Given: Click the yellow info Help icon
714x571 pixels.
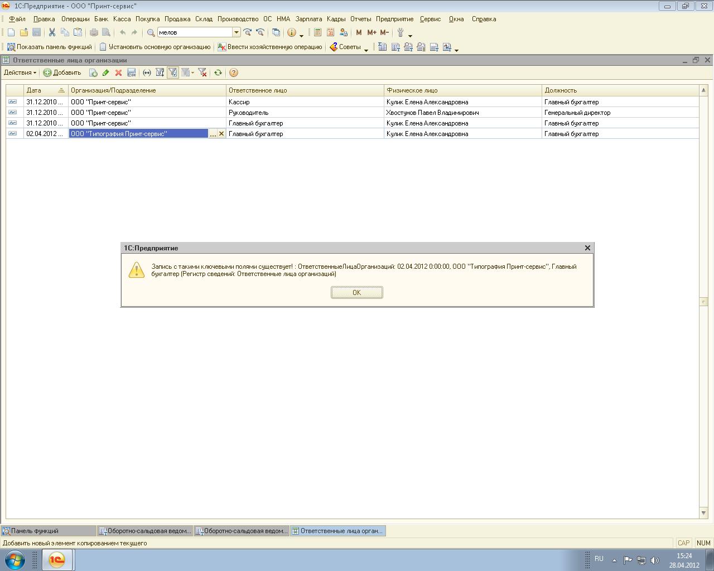Looking at the screenshot, I should [x=291, y=32].
